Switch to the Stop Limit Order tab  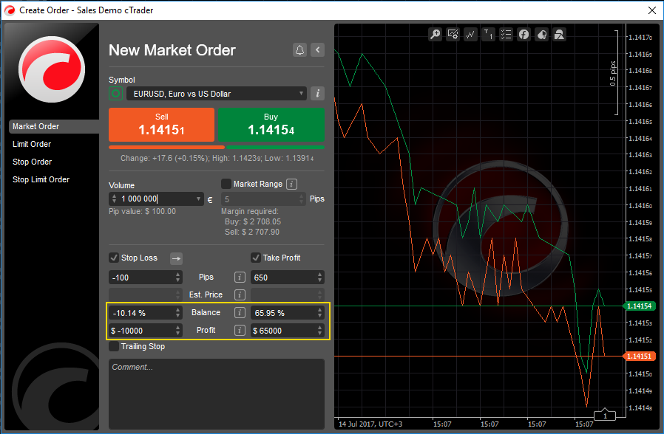tap(41, 179)
